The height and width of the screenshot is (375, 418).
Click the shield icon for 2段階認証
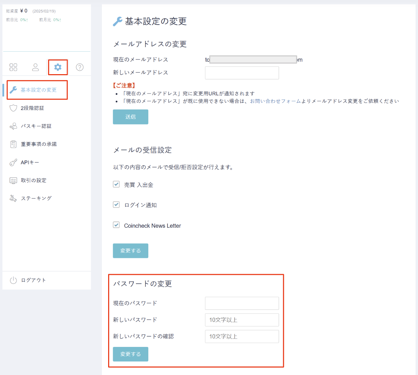pos(13,108)
